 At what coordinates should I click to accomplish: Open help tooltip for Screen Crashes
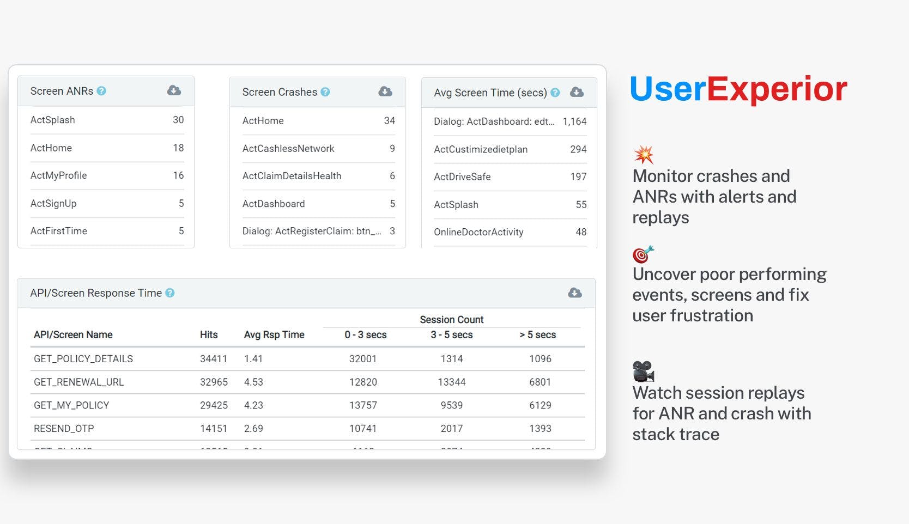pos(325,92)
